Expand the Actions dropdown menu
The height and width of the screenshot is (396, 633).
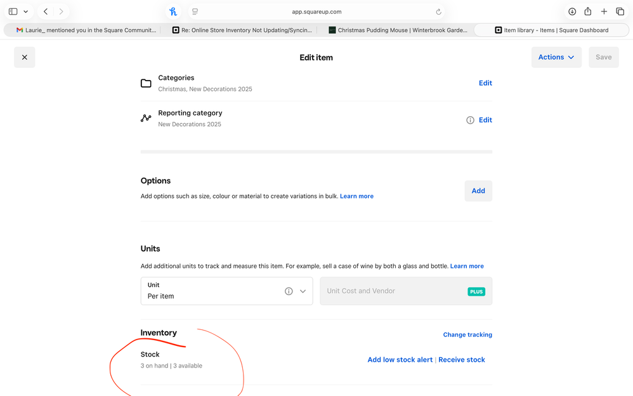556,57
